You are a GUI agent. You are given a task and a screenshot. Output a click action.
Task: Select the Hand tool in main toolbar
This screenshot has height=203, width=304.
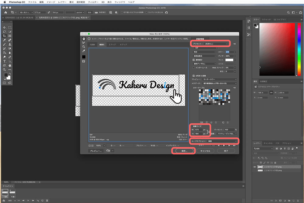click(x=10, y=65)
